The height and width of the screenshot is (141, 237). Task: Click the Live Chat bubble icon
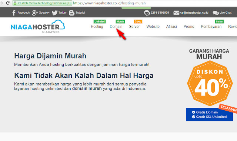(x=216, y=13)
